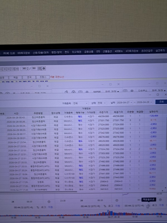Sort by the 주문방법 column header

tap(38, 113)
